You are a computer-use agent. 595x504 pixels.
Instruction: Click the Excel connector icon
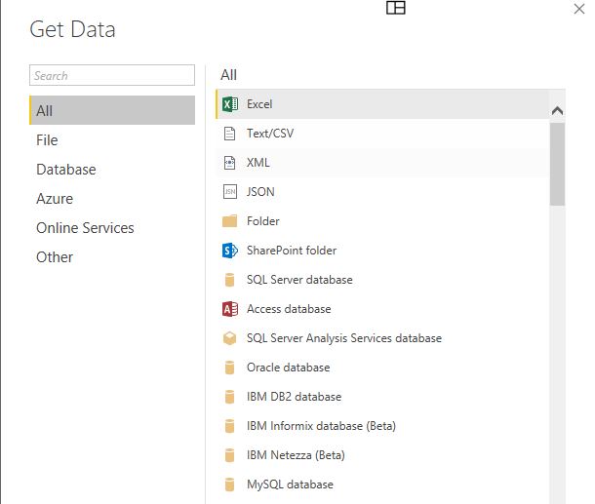(230, 104)
